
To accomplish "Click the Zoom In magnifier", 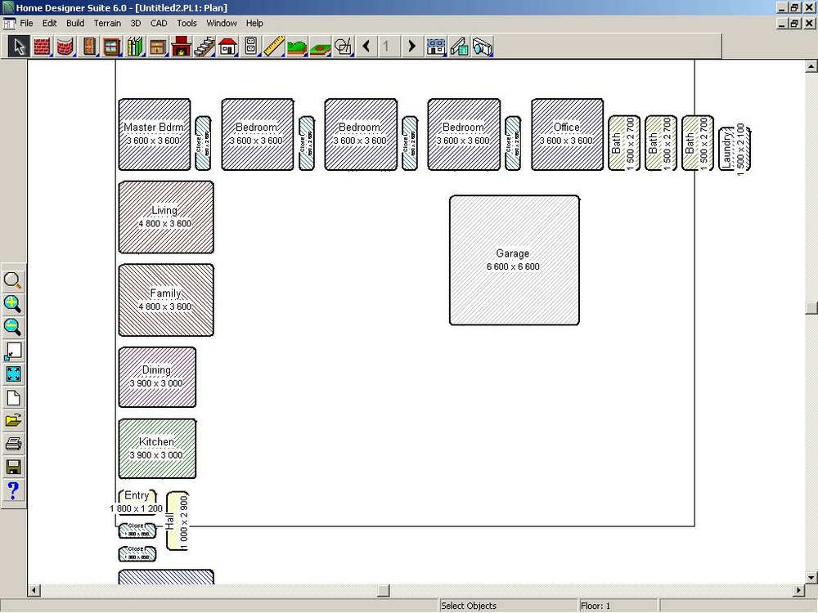I will point(13,304).
